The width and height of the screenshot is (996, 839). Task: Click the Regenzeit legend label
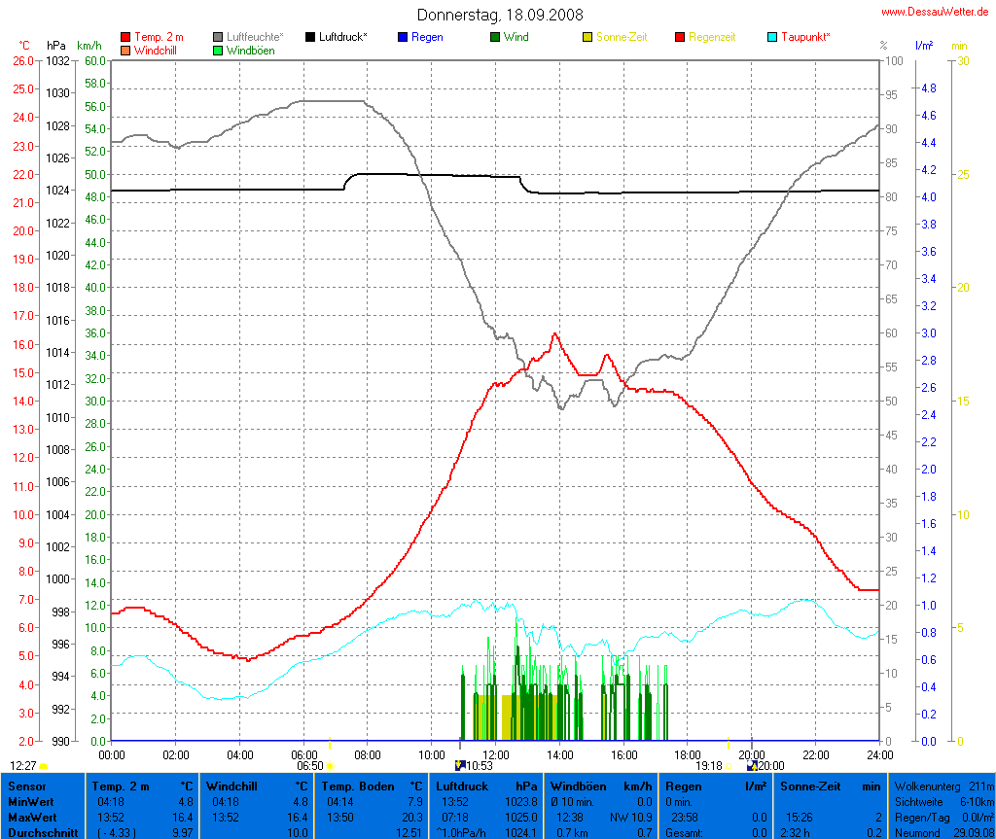click(x=712, y=37)
